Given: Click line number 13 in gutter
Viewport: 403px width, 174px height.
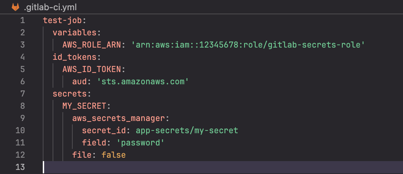Looking at the screenshot, I should [x=20, y=167].
